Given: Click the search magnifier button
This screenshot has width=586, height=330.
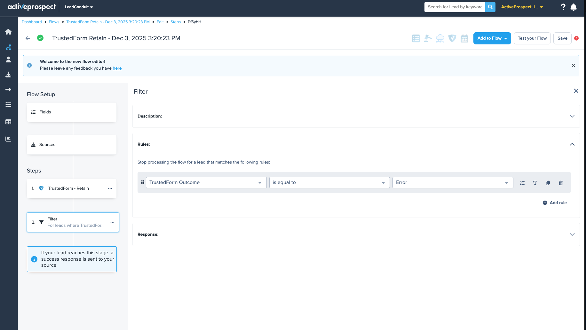Looking at the screenshot, I should (490, 7).
